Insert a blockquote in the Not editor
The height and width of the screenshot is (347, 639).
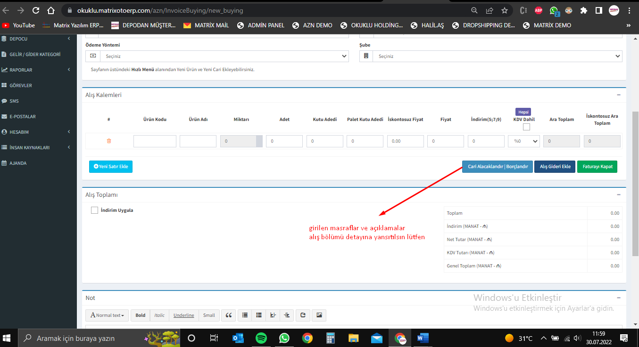click(229, 315)
